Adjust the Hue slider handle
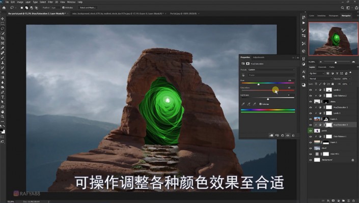This screenshot has height=203, width=359. click(x=258, y=84)
